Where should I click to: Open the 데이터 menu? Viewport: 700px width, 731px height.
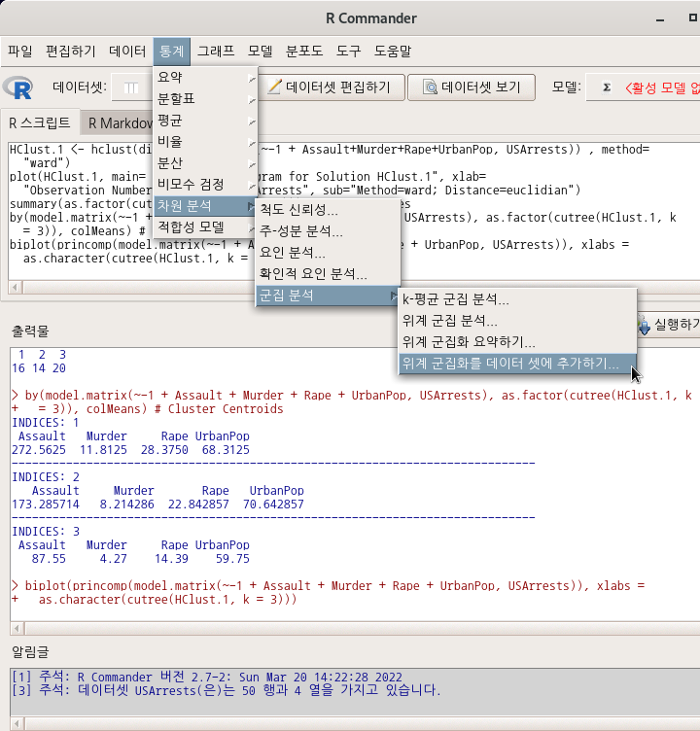tap(126, 51)
